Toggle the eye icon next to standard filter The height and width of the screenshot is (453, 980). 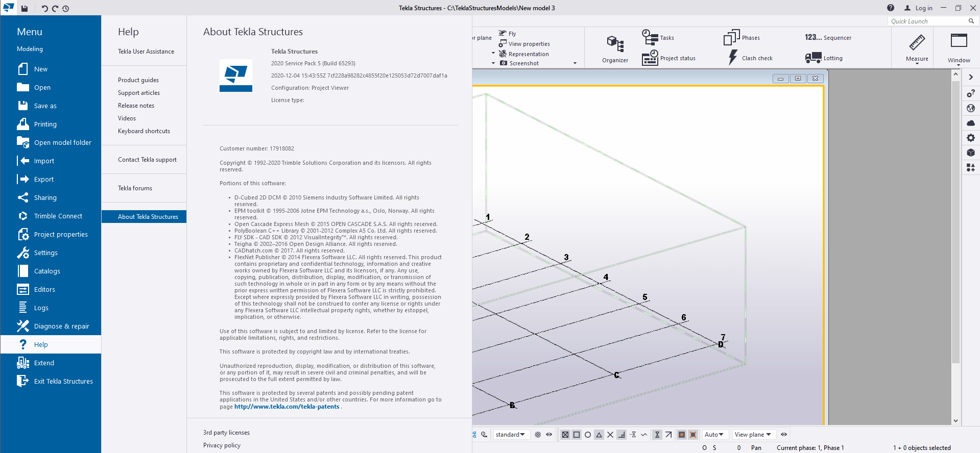(x=549, y=435)
